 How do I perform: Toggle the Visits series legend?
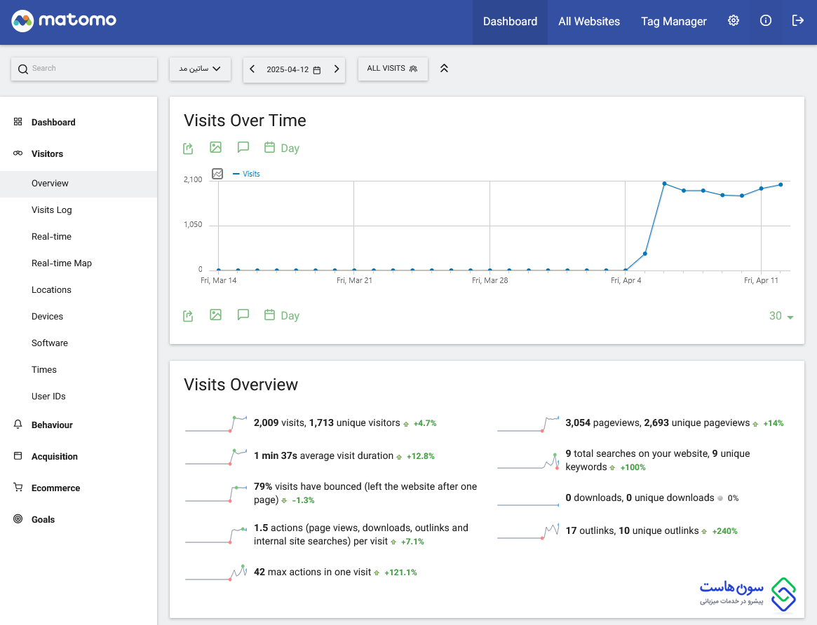(x=246, y=174)
